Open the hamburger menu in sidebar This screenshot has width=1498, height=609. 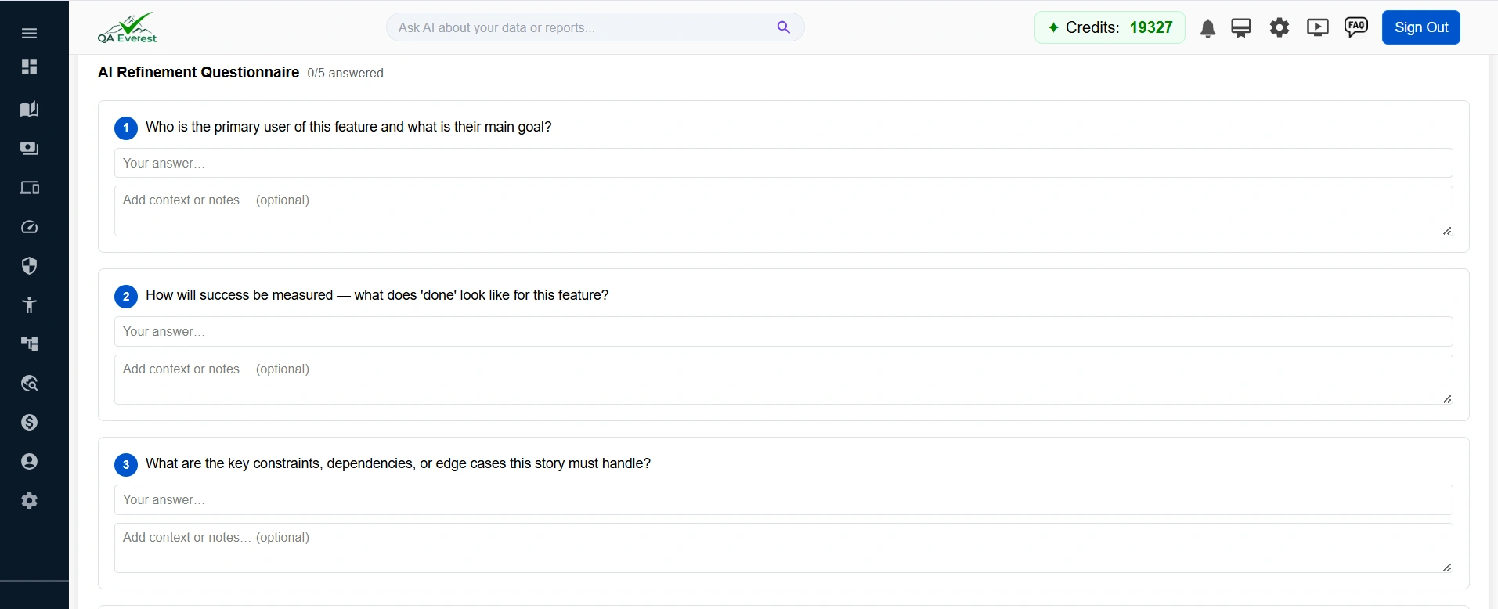point(29,33)
